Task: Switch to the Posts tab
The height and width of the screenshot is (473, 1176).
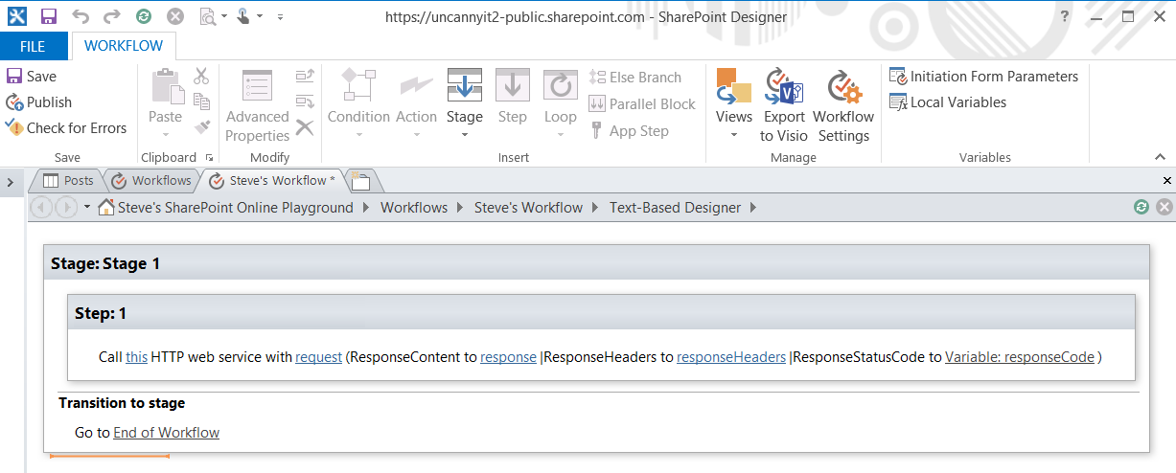Action: pyautogui.click(x=67, y=180)
